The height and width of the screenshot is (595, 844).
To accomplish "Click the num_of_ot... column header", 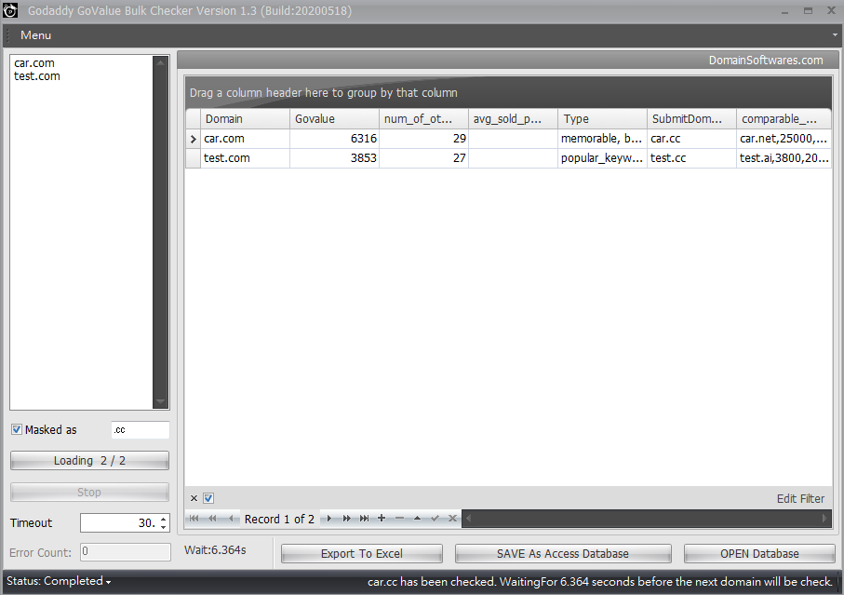I will coord(423,119).
